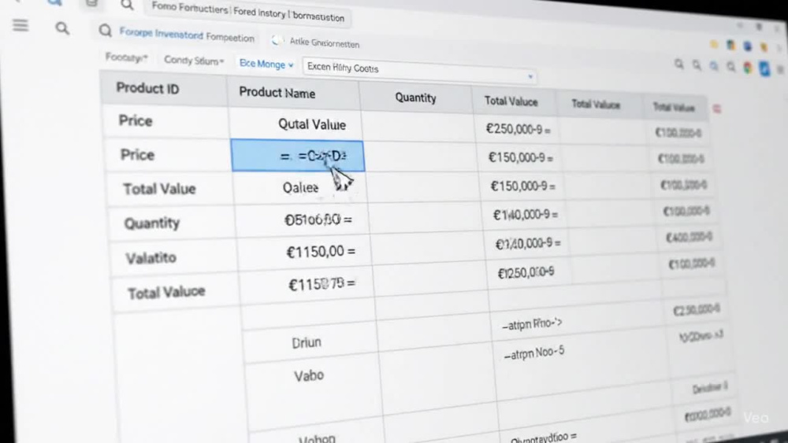Click the Quantity column header
788x443 pixels.
pos(415,98)
